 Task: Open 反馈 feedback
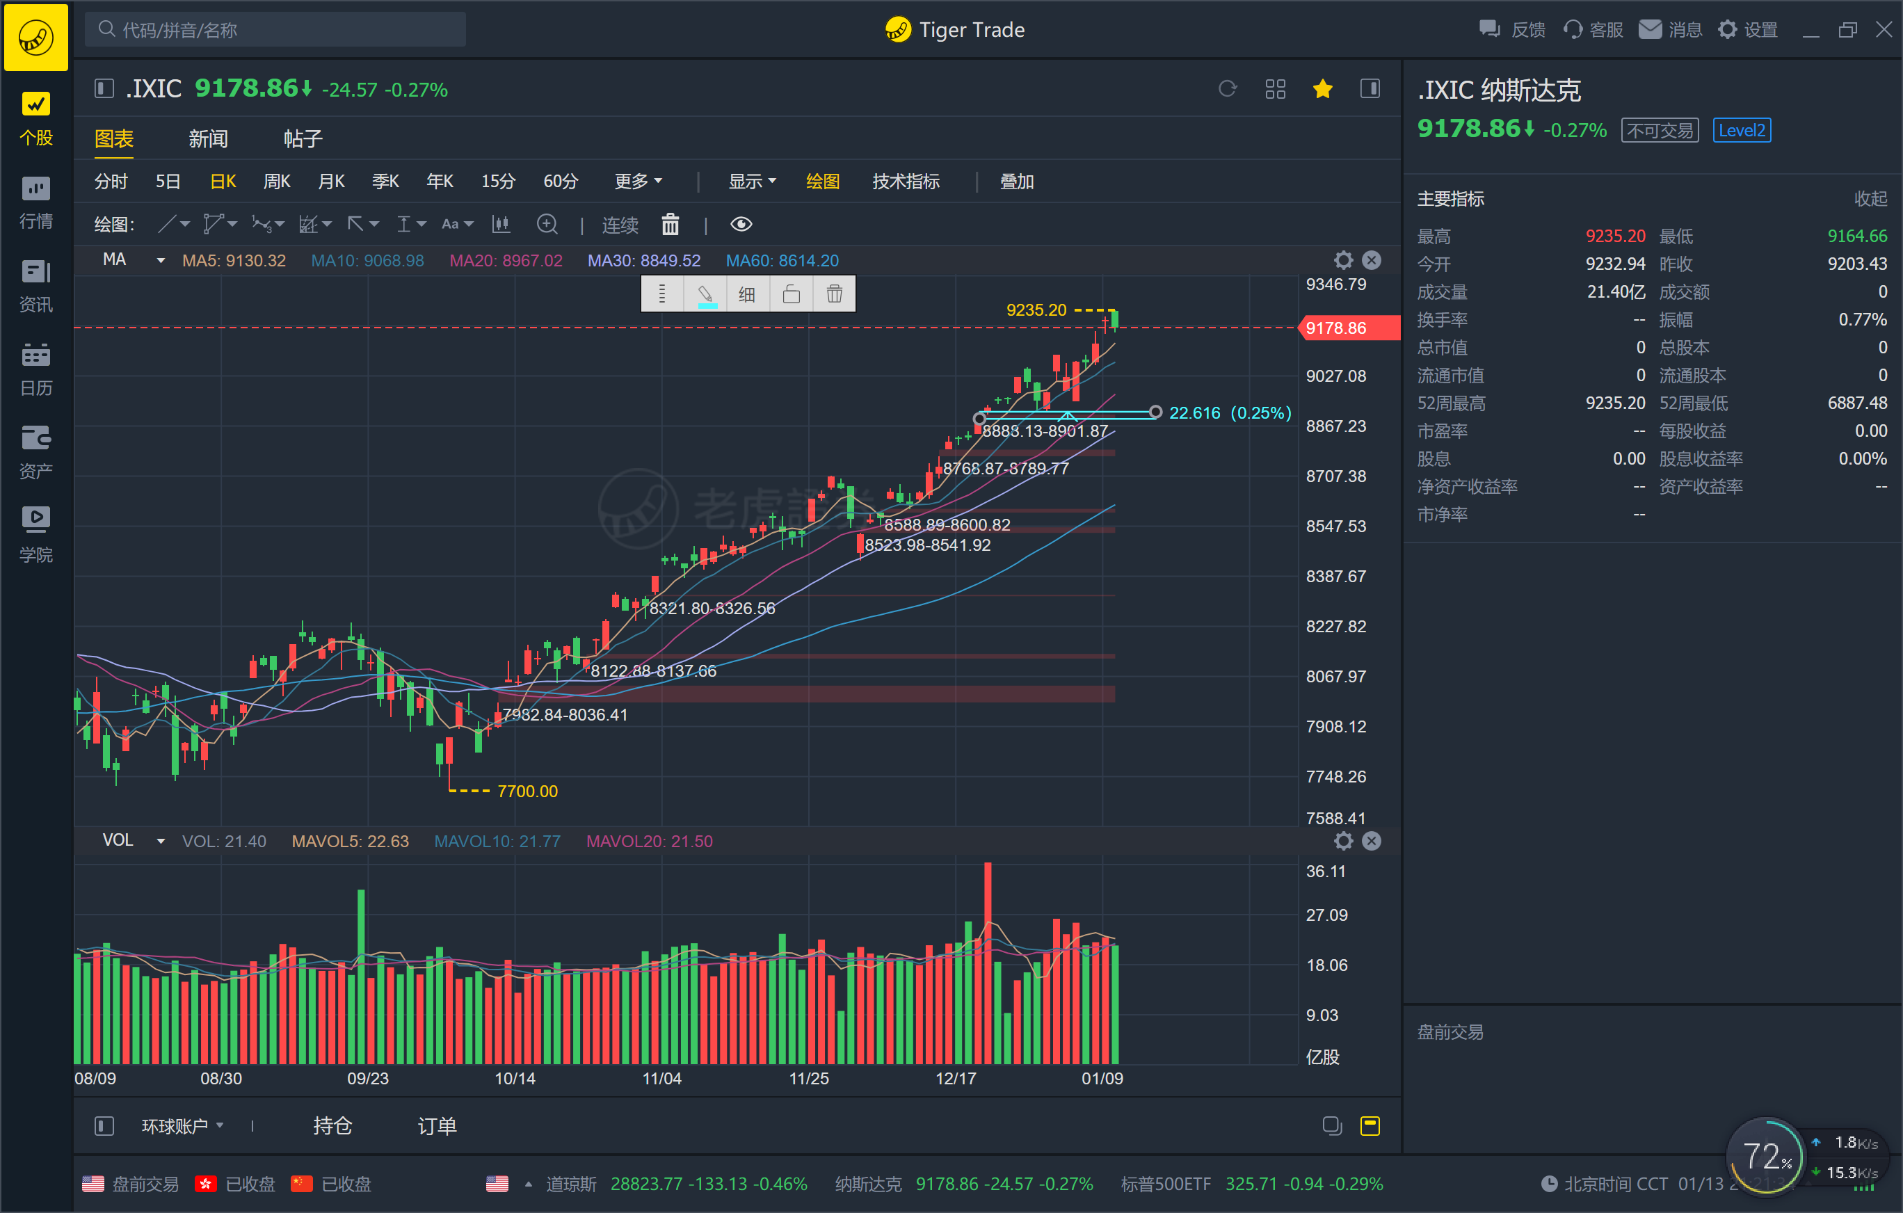pos(1511,29)
